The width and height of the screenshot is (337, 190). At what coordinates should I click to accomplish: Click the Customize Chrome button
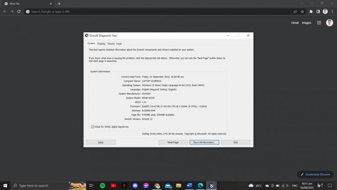point(315,175)
